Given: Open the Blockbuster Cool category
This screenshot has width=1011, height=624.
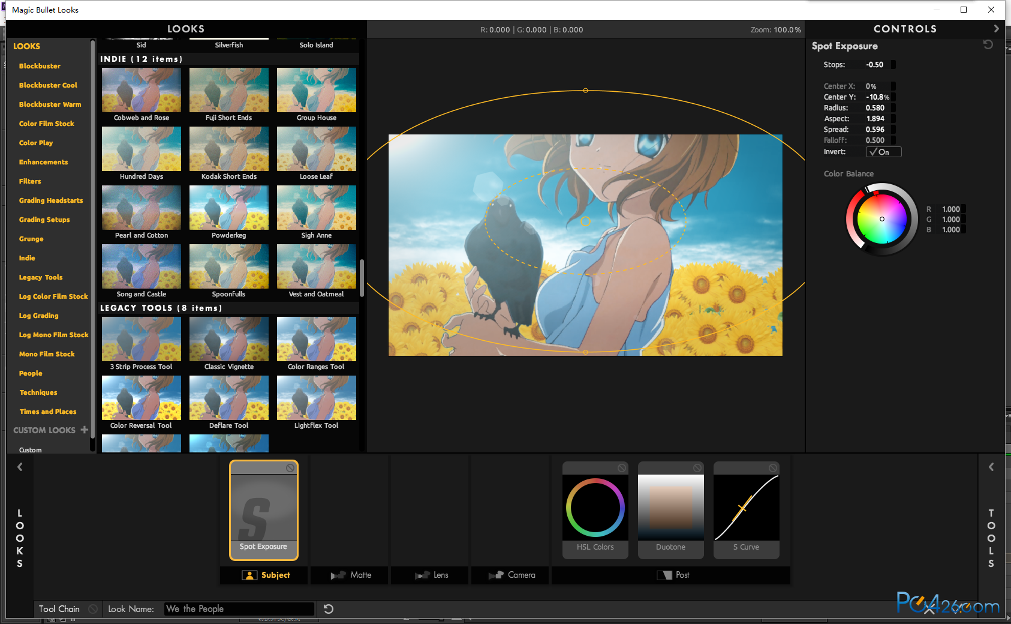Looking at the screenshot, I should [48, 85].
